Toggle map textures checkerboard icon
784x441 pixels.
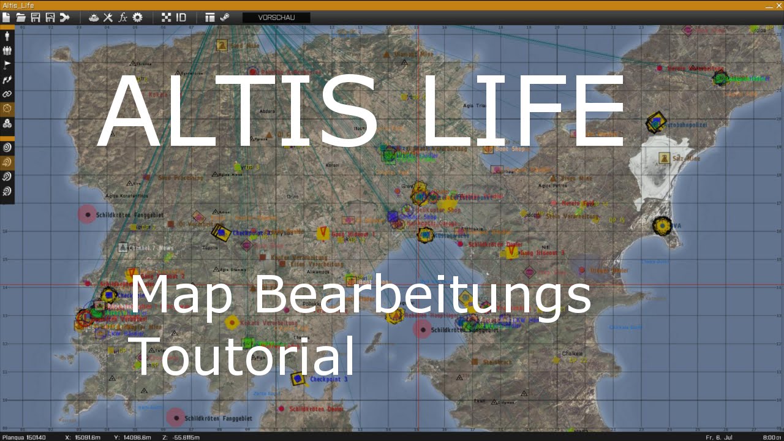[x=166, y=17]
